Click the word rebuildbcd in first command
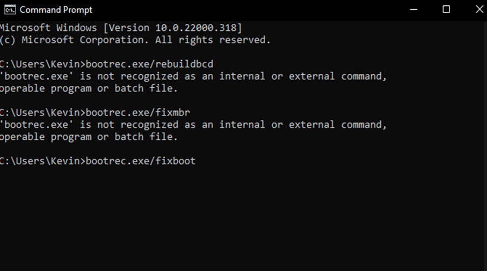487x271 pixels. (x=184, y=64)
